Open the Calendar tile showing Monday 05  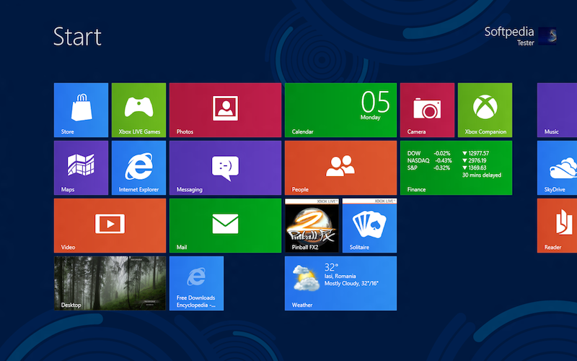pyautogui.click(x=340, y=110)
